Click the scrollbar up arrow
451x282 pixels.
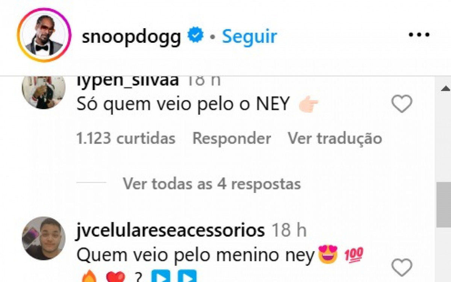pos(445,89)
